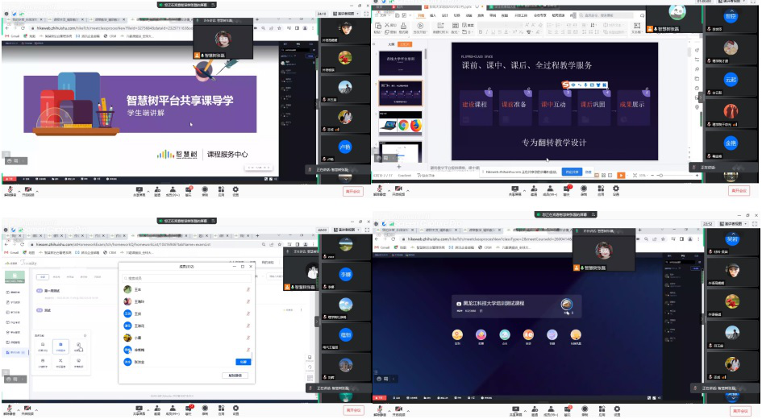Image resolution: width=762 pixels, height=419 pixels.
Task: Switch to the 插入 ribbon tab in WPS
Action: [x=433, y=15]
